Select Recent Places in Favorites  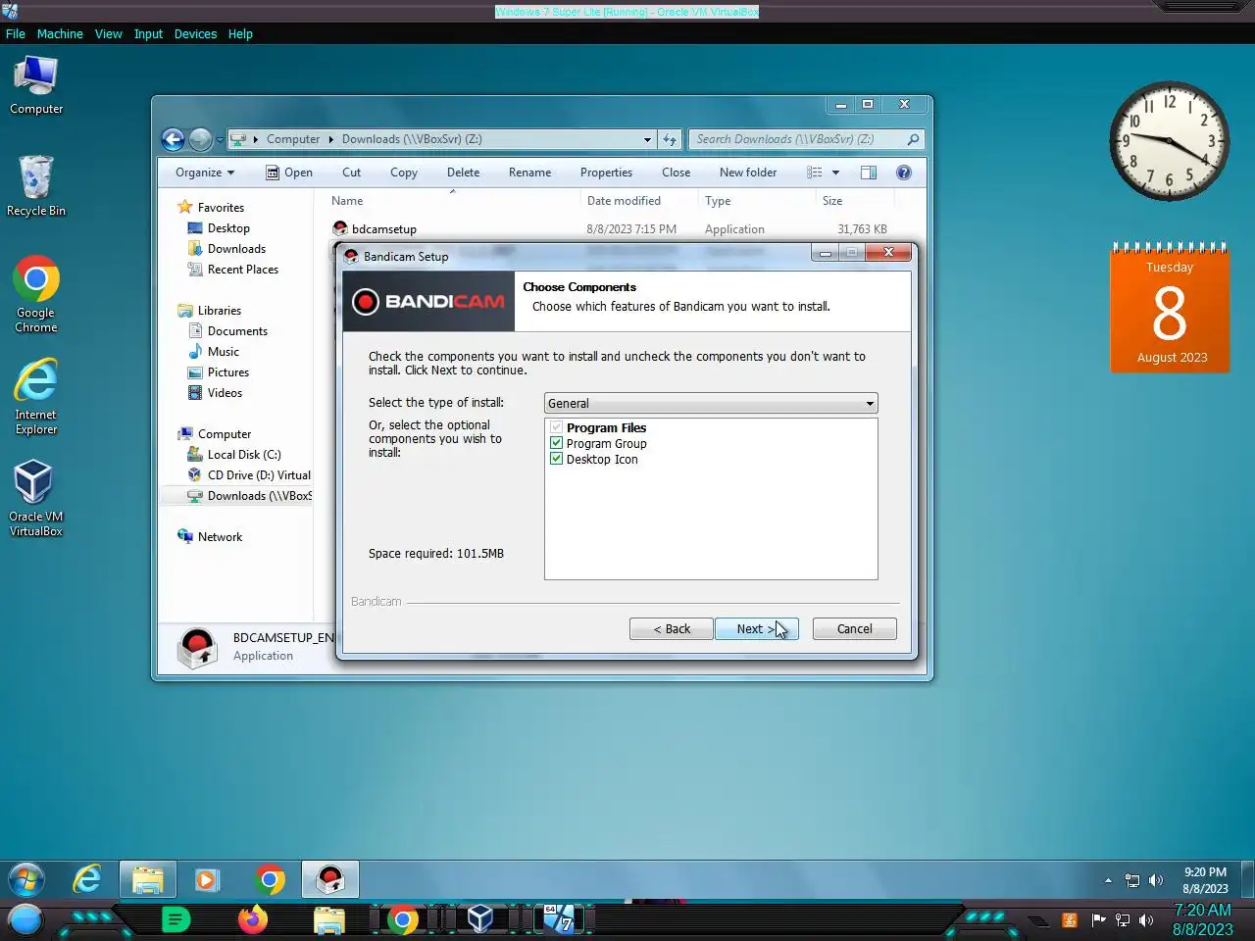pos(242,270)
